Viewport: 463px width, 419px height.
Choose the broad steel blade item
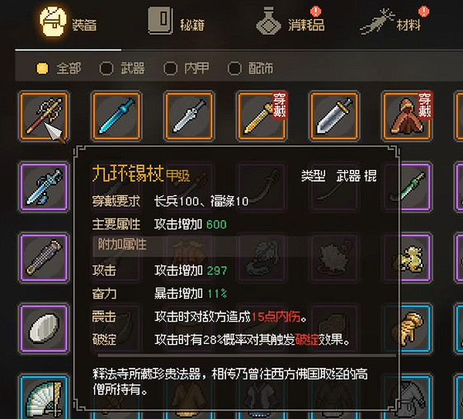click(x=334, y=116)
